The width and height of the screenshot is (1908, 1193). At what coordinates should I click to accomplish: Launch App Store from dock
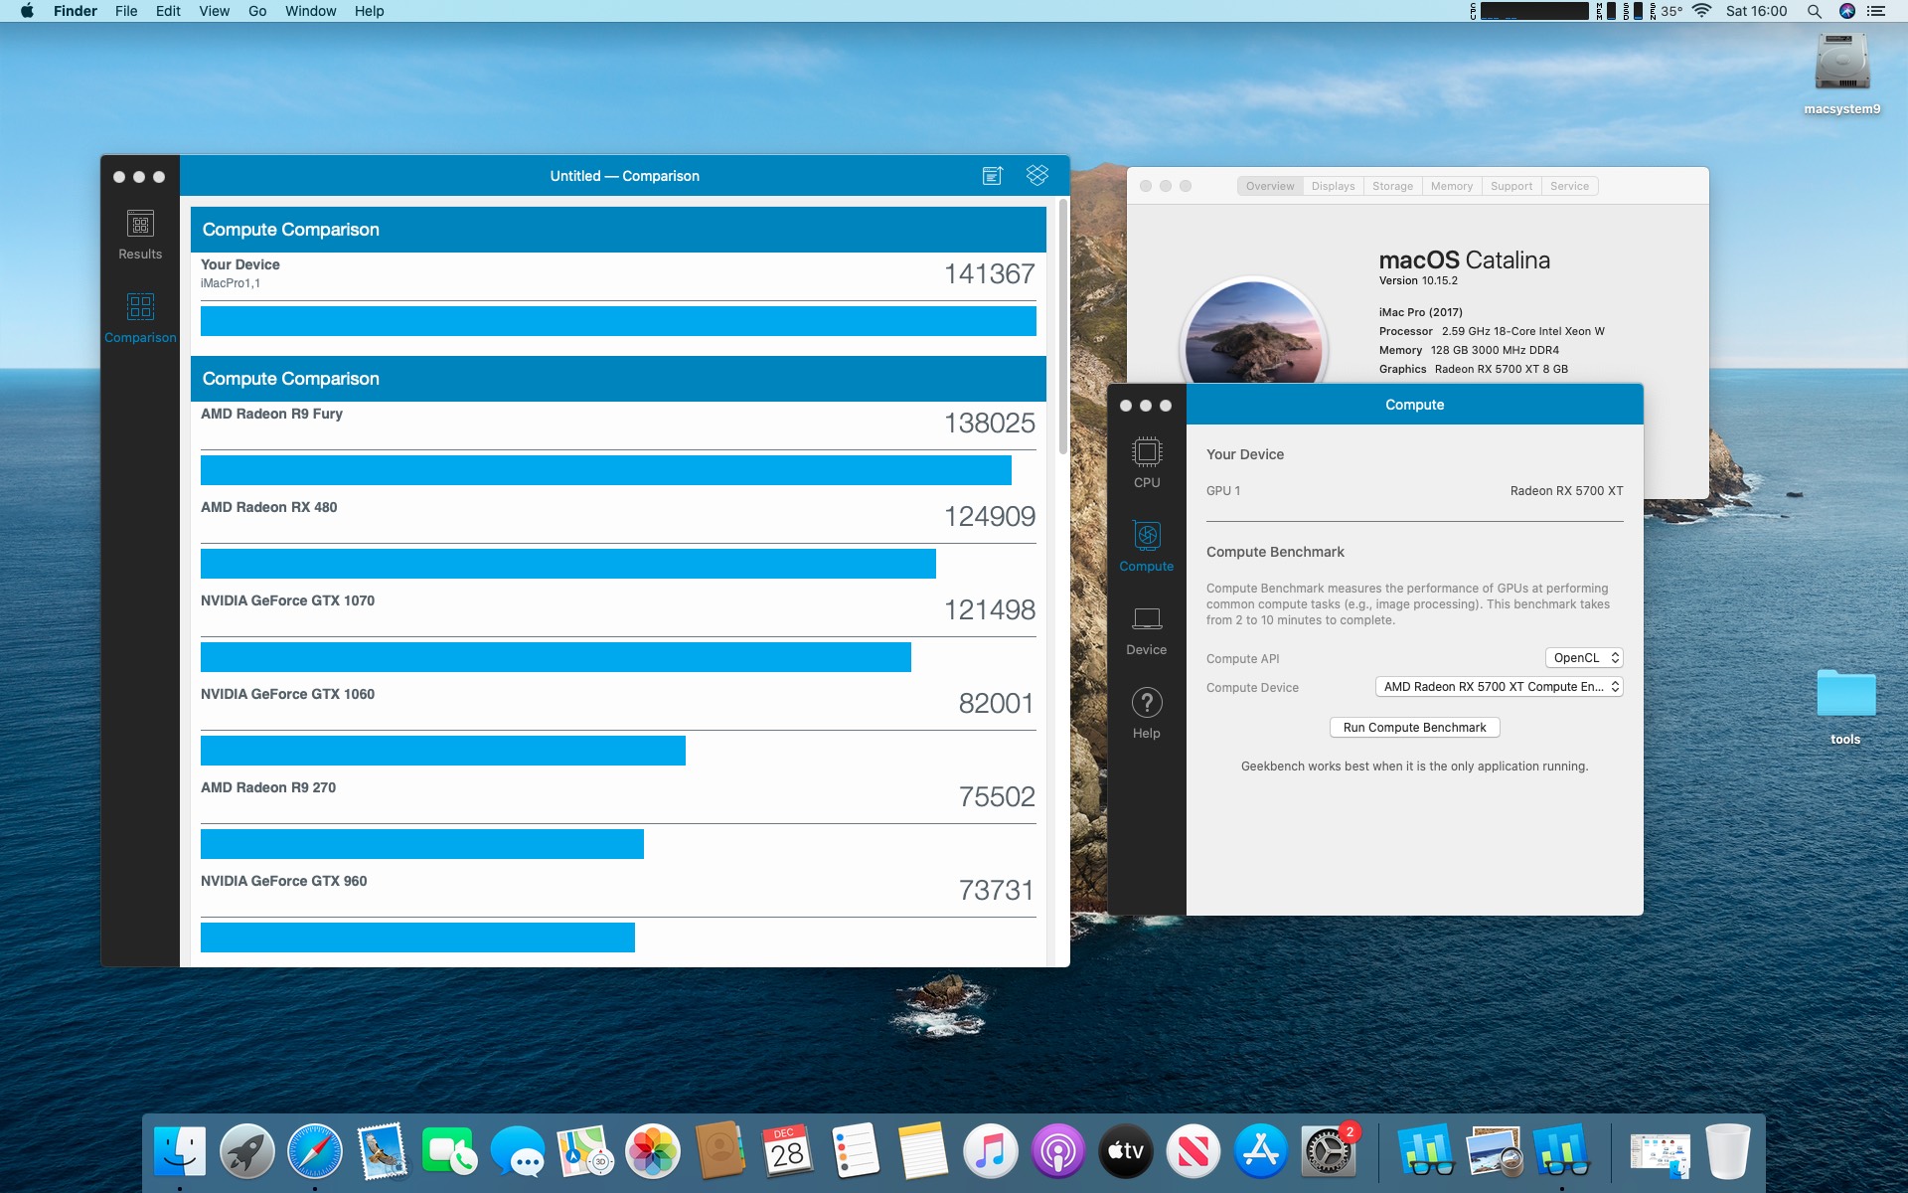(1260, 1152)
